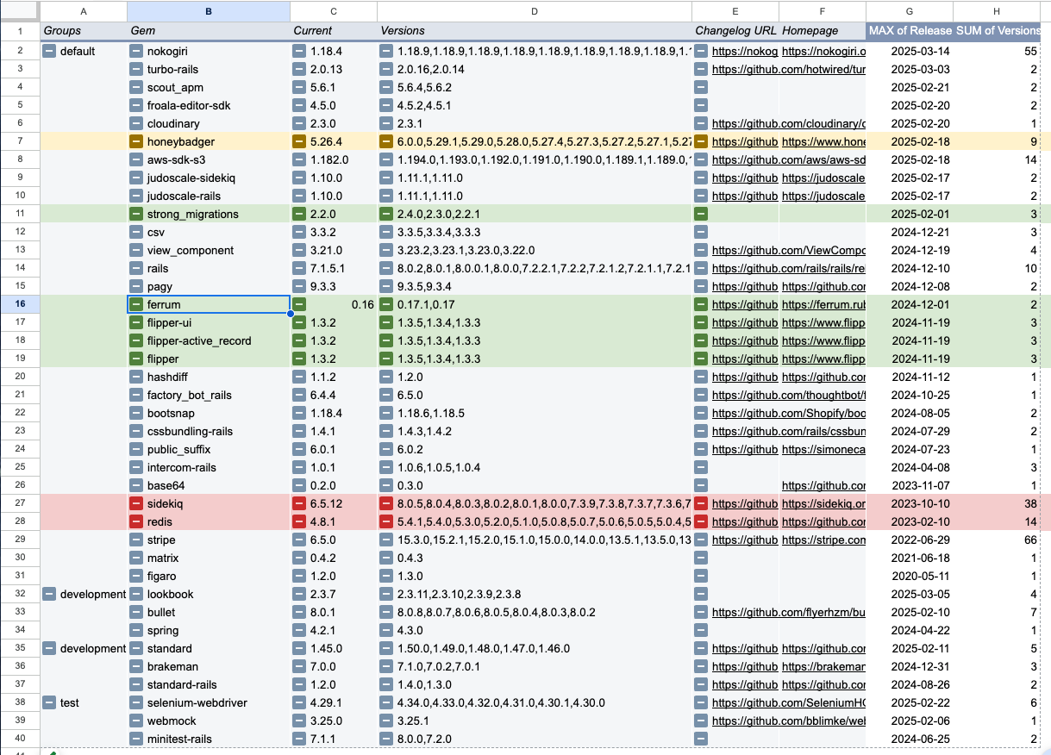Click the Gem column heading cell
Viewport: 1051px width, 755px height.
(209, 31)
